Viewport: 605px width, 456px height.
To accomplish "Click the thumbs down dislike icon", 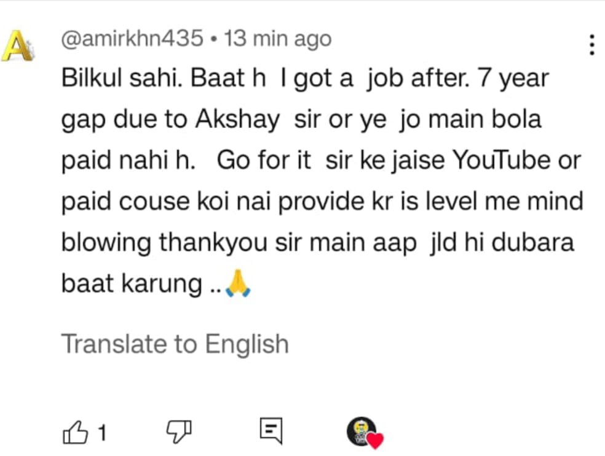I will [x=179, y=432].
